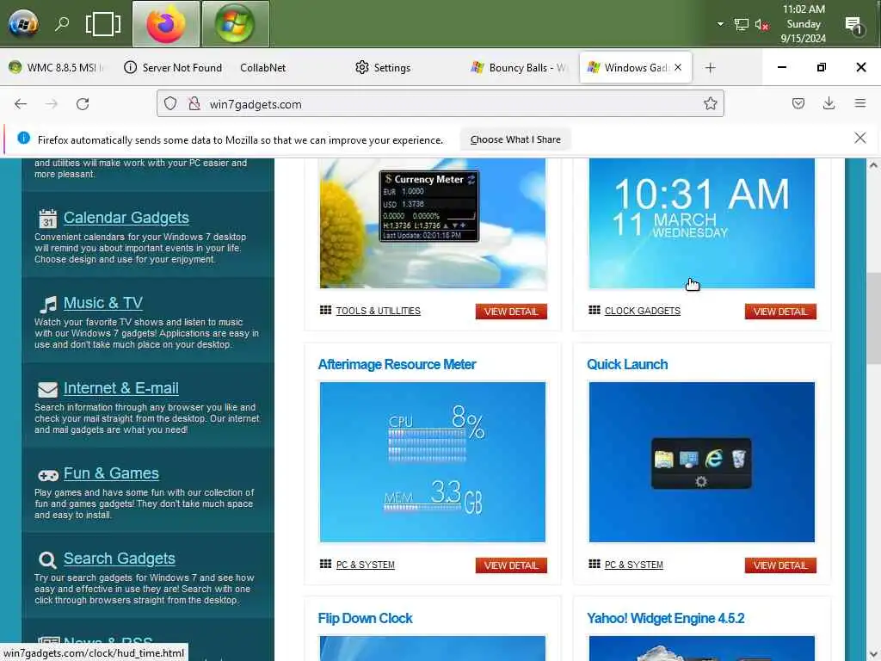Open the Music & TV category

103,303
